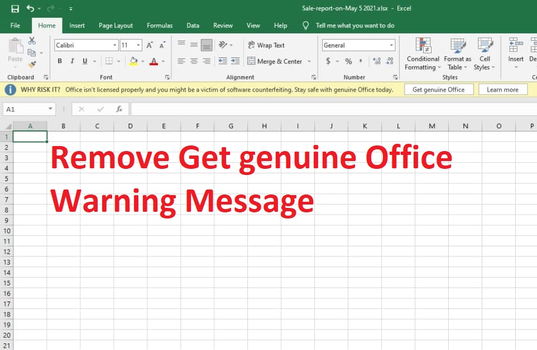This screenshot has width=537, height=350.
Task: Expand the Merge & Center dropdown arrow
Action: pos(309,61)
